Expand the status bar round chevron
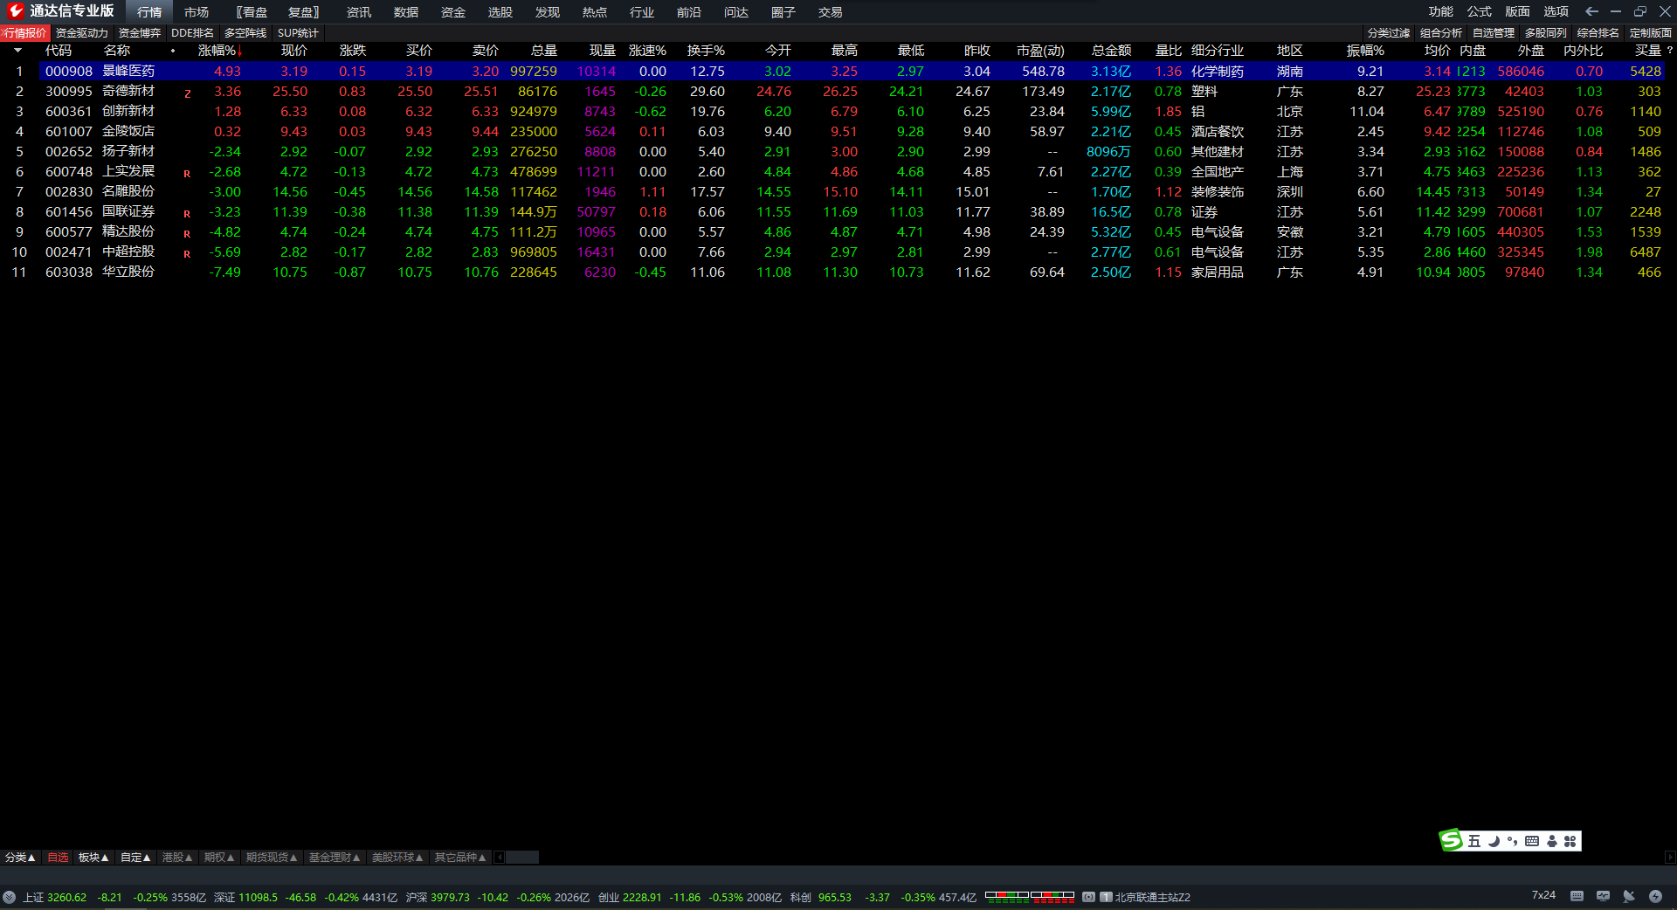The height and width of the screenshot is (910, 1677). pos(9,897)
